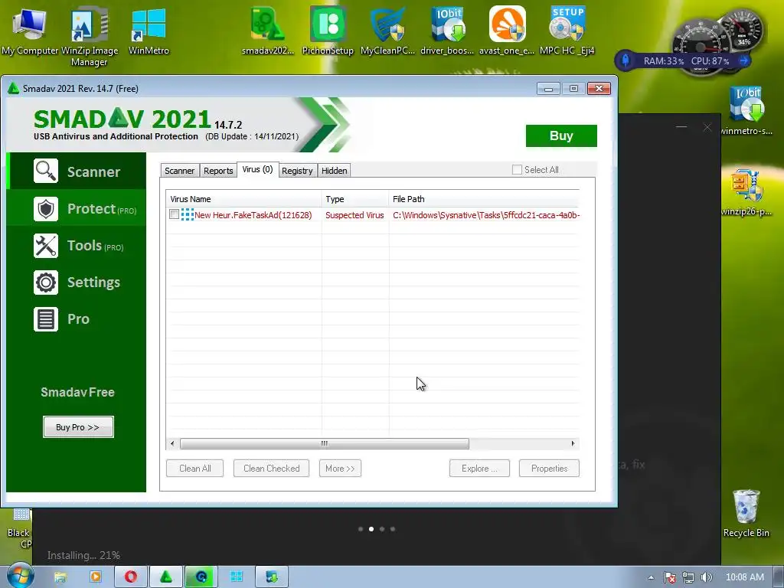Switch to the Virus (0) tab
This screenshot has width=784, height=588.
pyautogui.click(x=257, y=169)
